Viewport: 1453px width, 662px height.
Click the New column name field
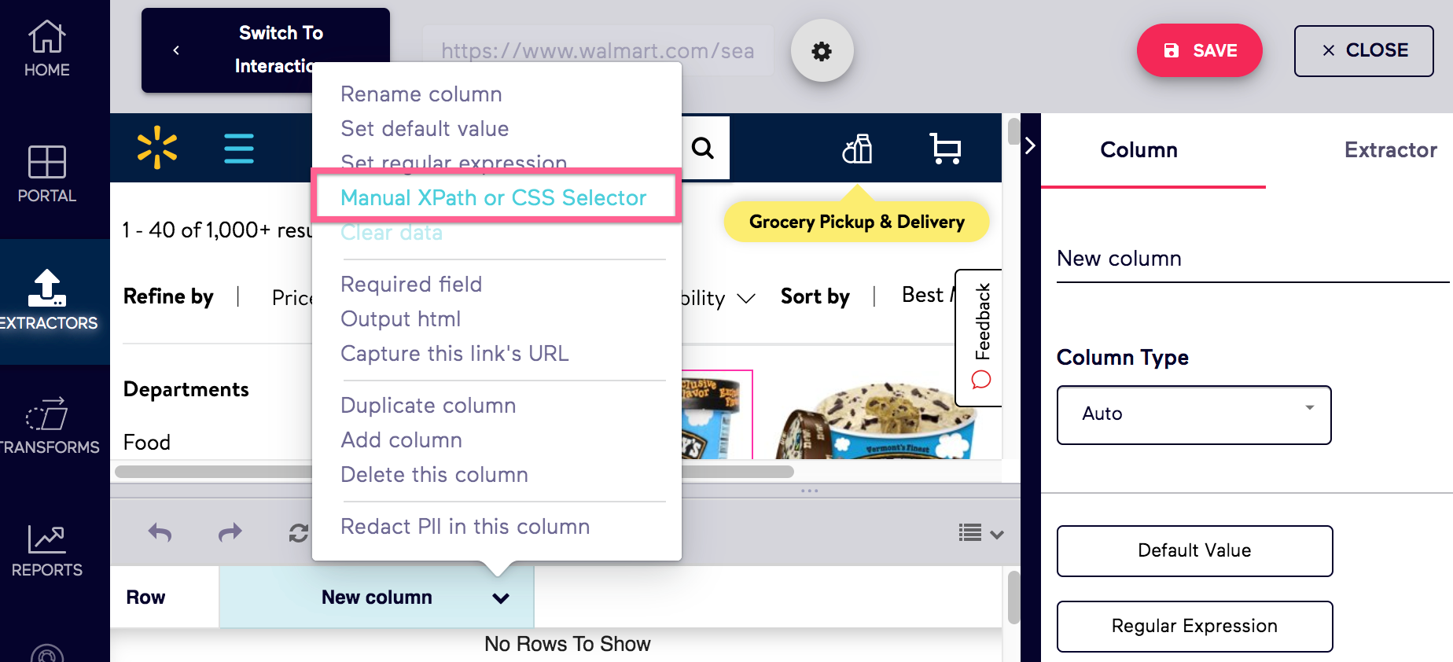(1253, 259)
